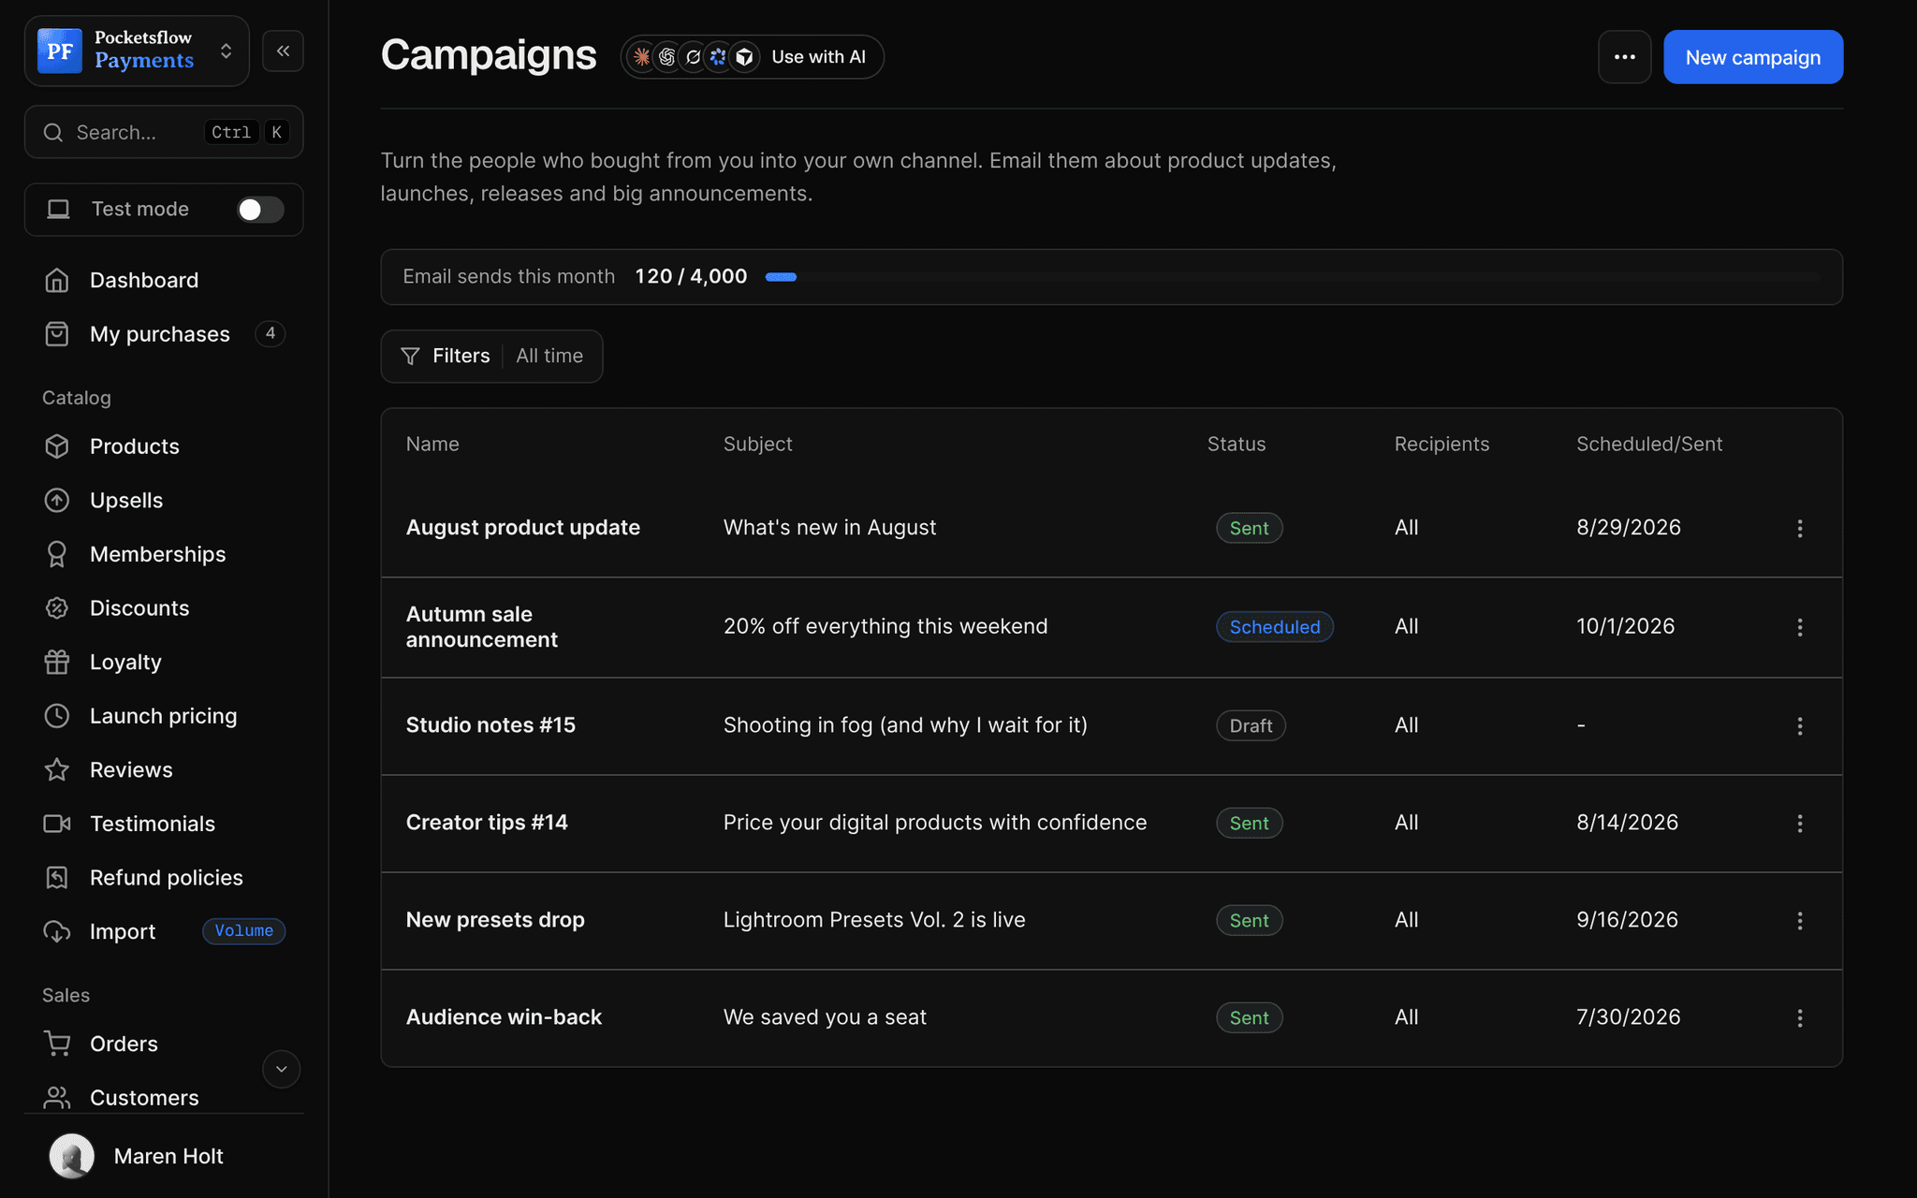1917x1198 pixels.
Task: Open row menu for Creator tips #14
Action: [1799, 823]
